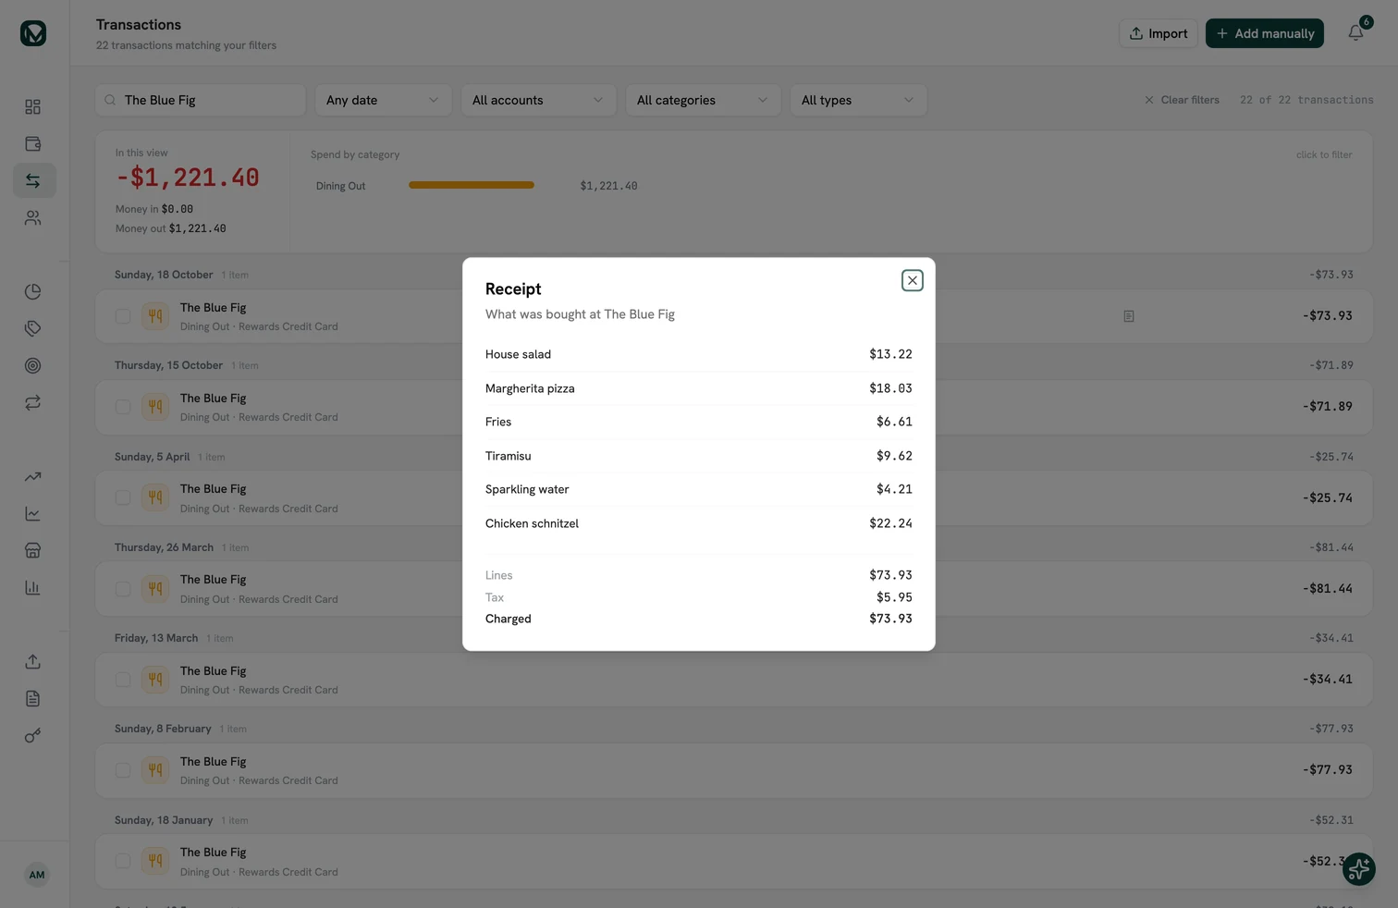The image size is (1398, 908).
Task: Open the bar chart reports icon
Action: pos(33,588)
